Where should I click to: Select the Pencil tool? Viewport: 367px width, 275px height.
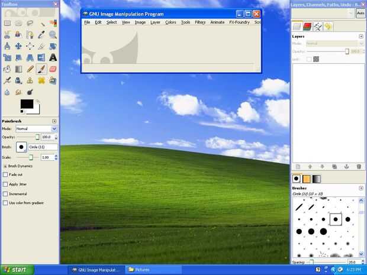[30, 69]
